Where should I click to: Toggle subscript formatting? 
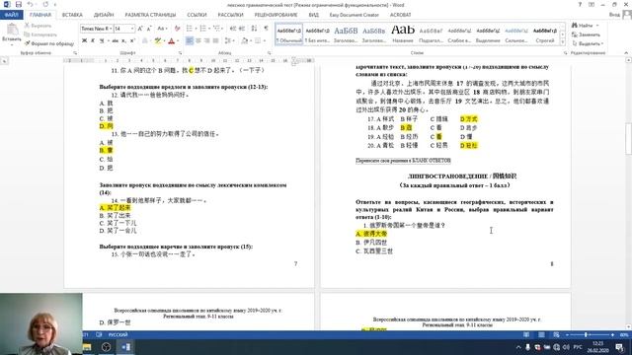(x=123, y=40)
